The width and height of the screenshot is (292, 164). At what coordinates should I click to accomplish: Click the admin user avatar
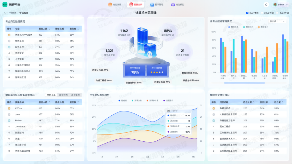[x=275, y=5]
